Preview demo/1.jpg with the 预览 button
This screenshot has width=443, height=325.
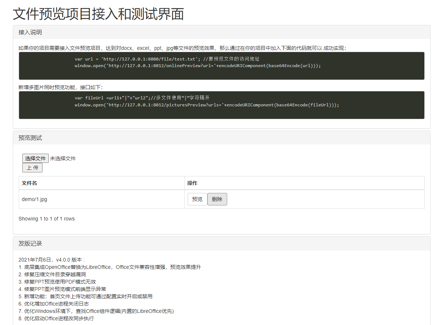[197, 199]
